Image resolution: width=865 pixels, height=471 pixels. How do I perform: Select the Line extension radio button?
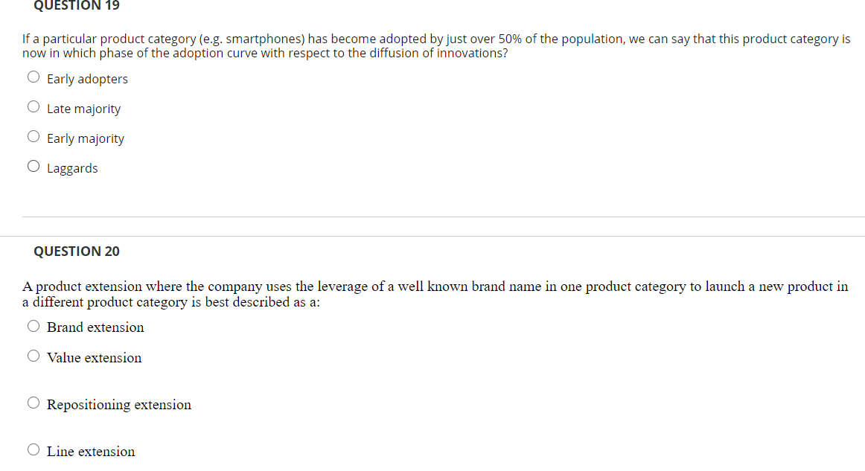pyautogui.click(x=33, y=449)
